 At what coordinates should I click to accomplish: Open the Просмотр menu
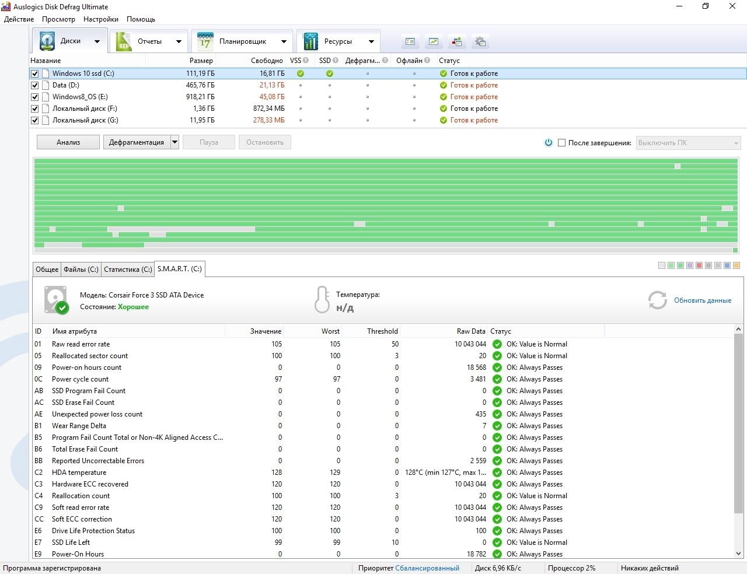click(x=58, y=19)
